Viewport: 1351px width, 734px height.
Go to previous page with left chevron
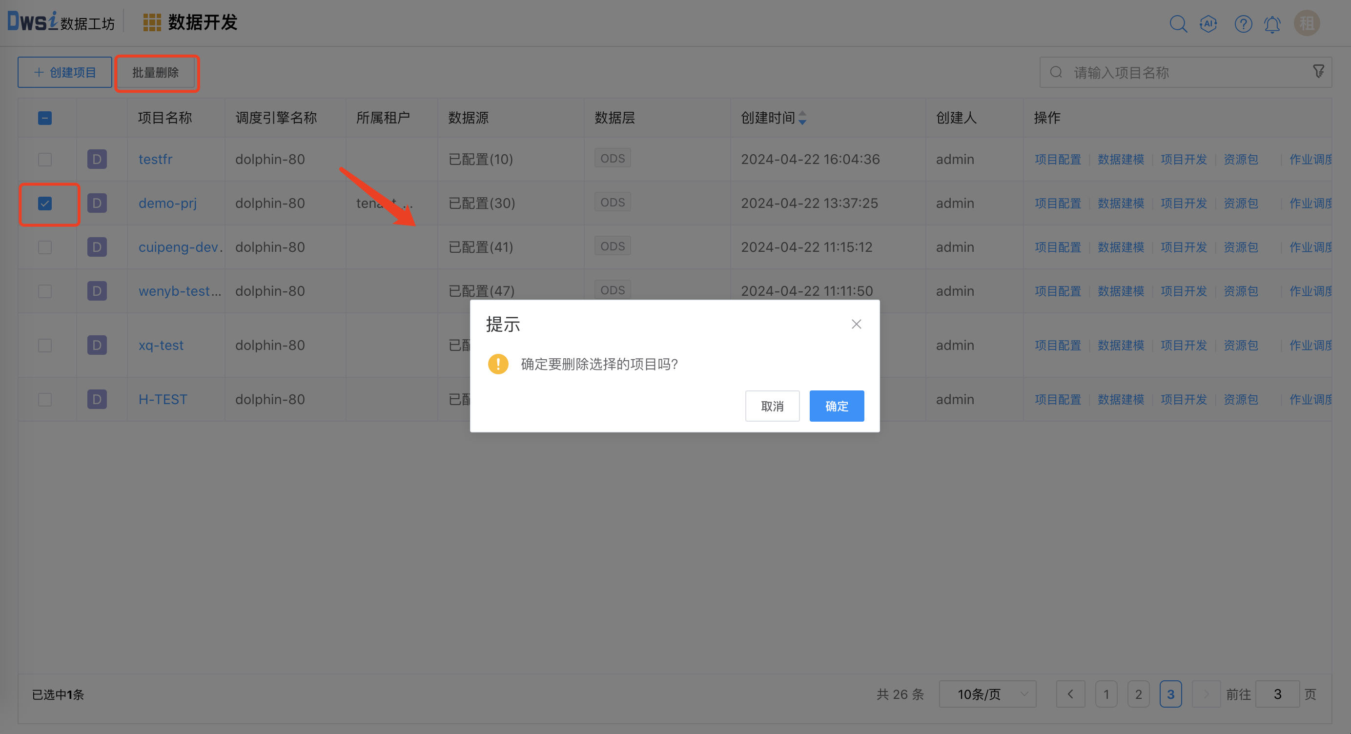pyautogui.click(x=1070, y=694)
